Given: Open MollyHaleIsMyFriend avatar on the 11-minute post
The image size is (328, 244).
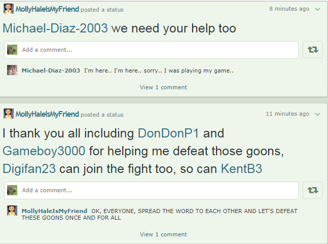Looking at the screenshot, I should coord(9,114).
